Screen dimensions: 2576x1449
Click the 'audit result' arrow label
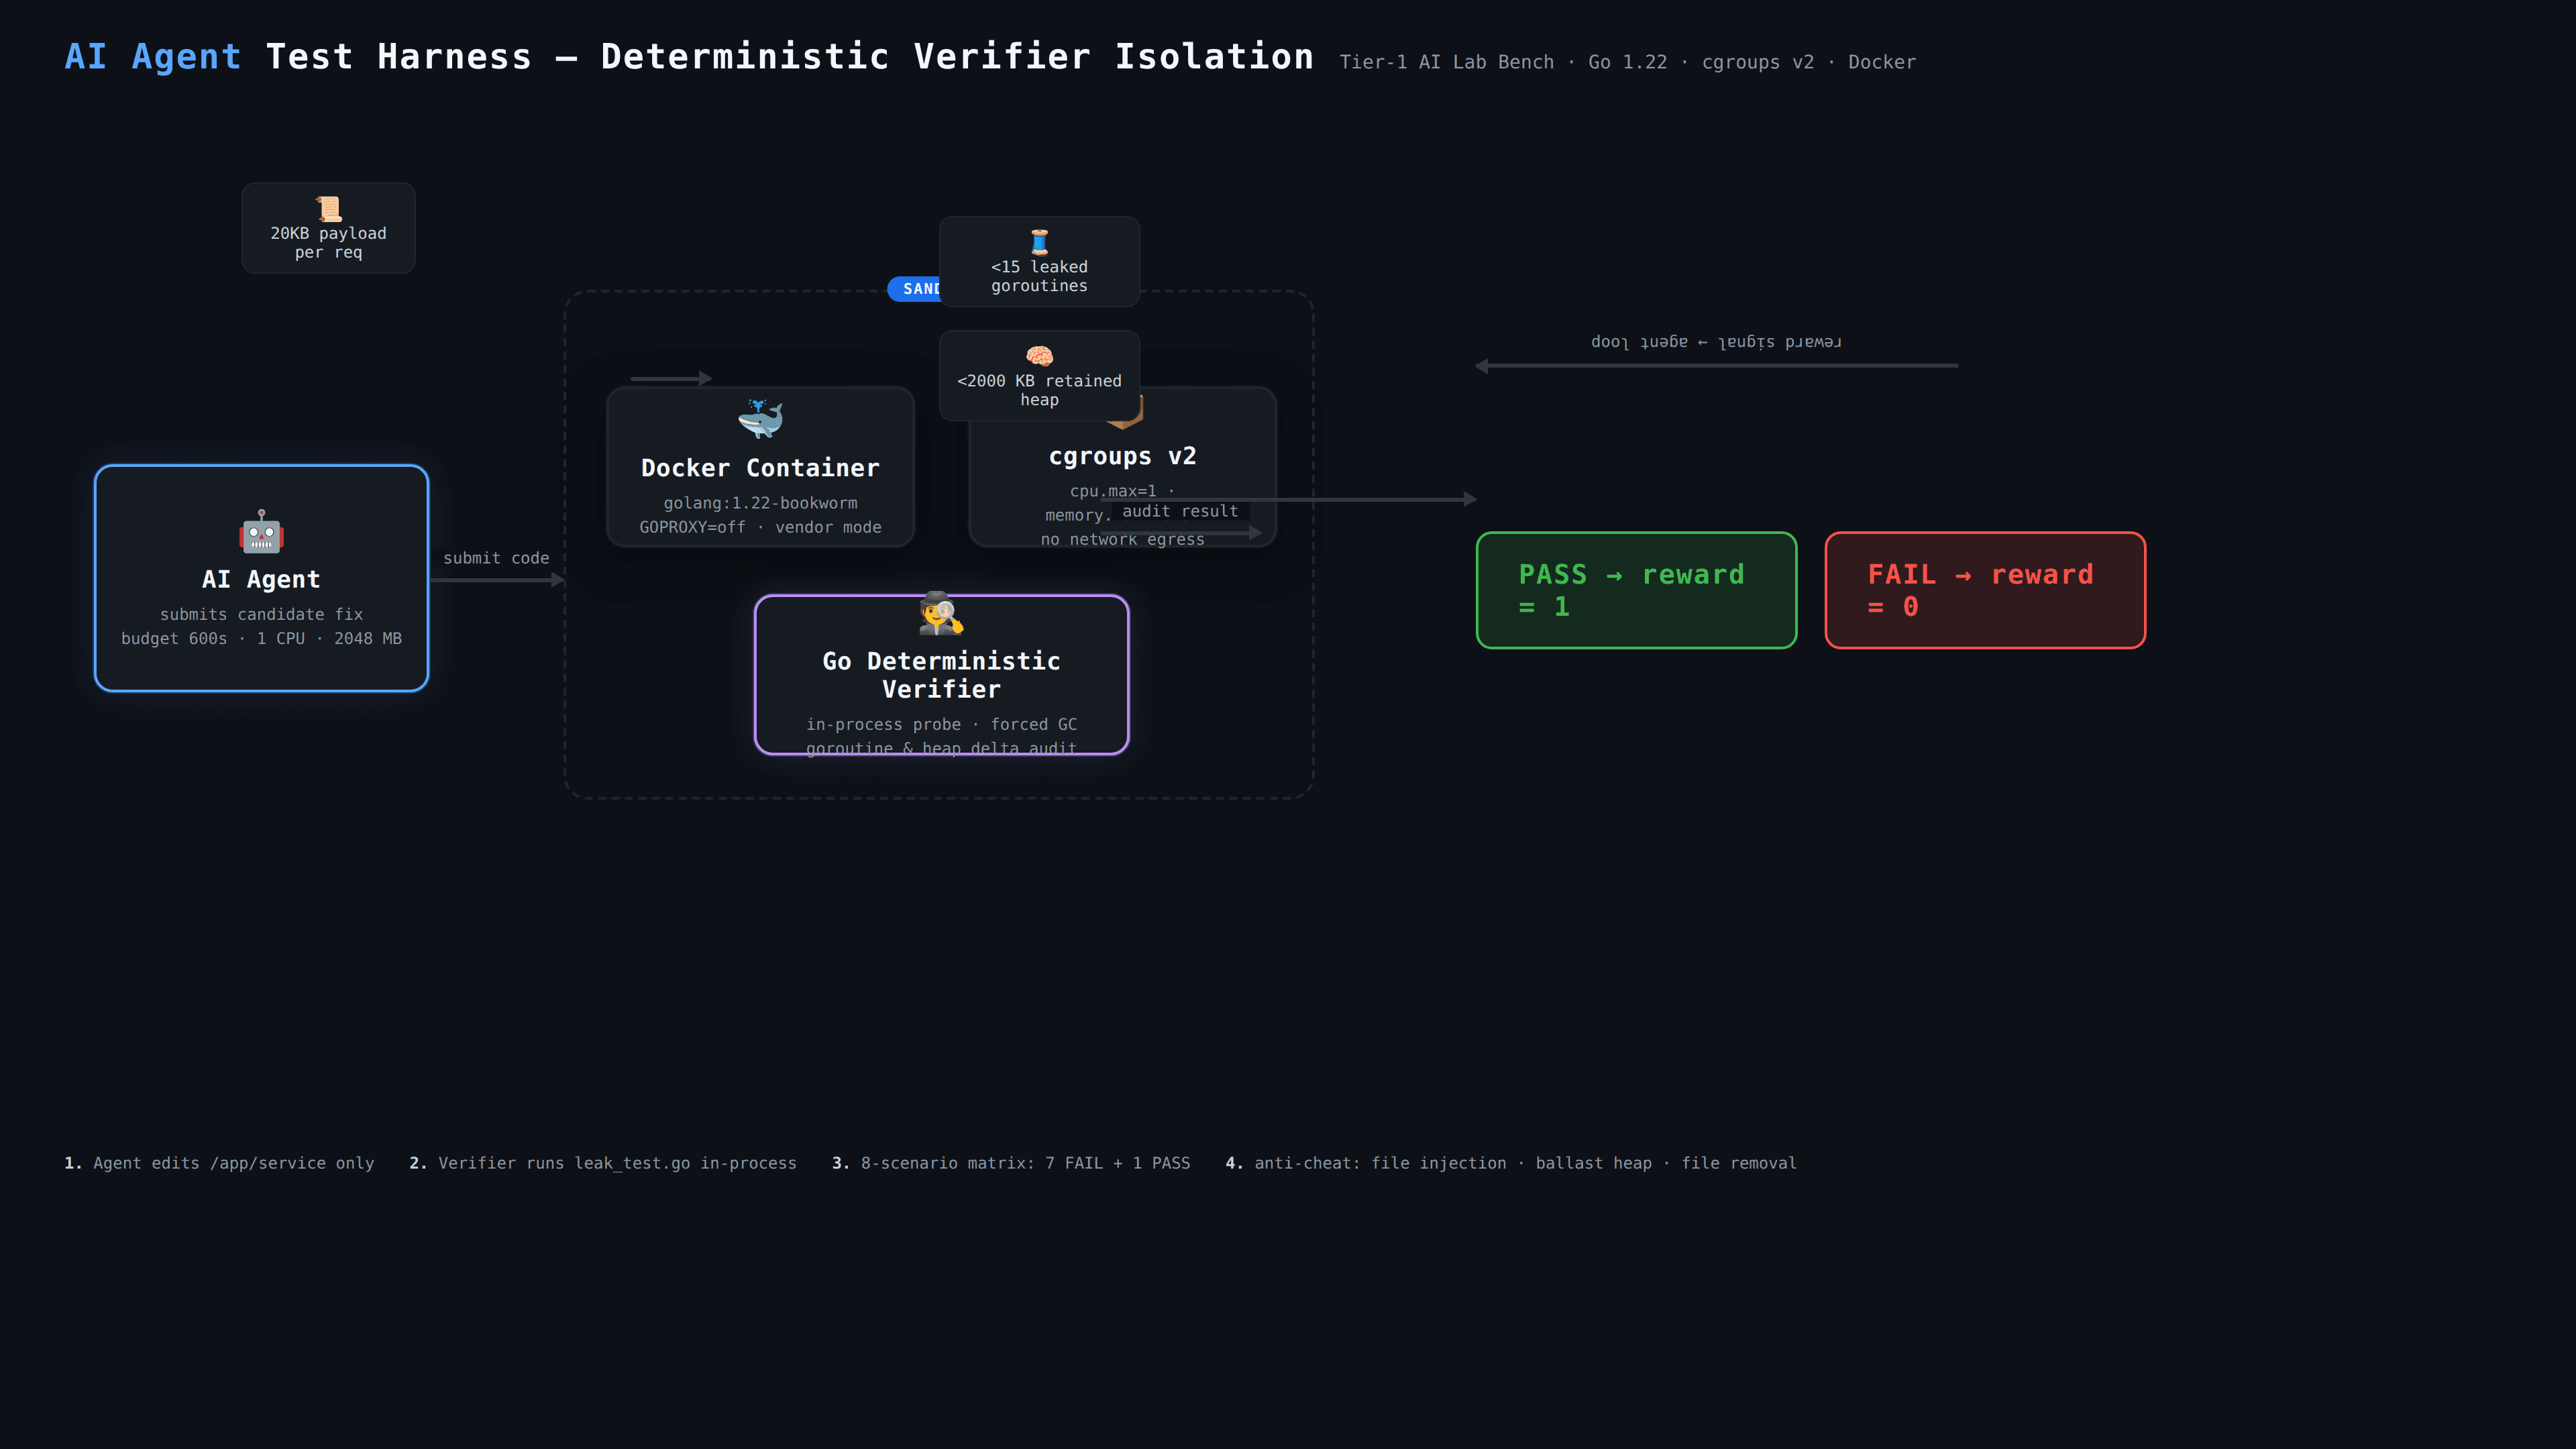coord(1180,511)
